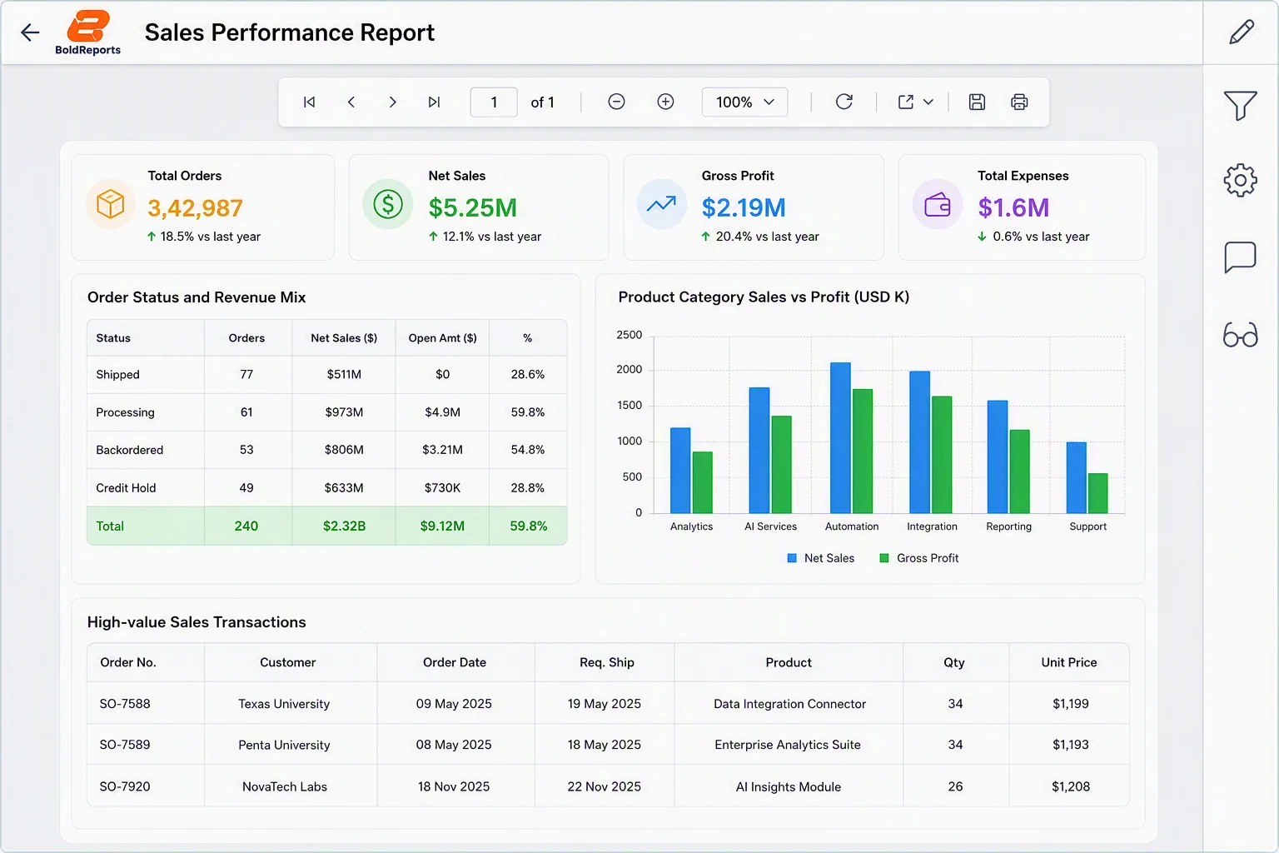Select the Credit Hold status row label
1279x853 pixels.
[x=126, y=488]
